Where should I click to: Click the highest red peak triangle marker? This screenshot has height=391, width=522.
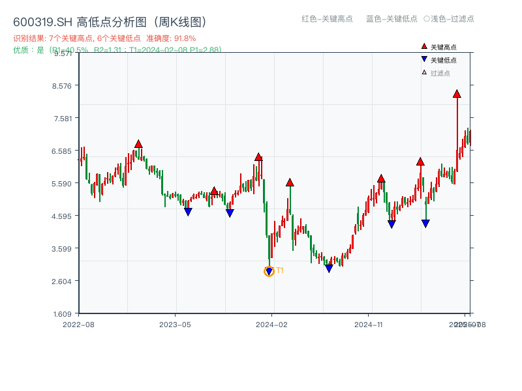457,94
